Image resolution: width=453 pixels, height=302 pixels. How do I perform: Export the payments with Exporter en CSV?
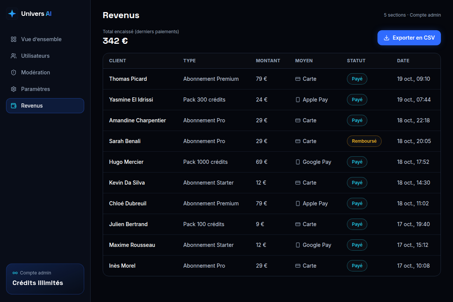click(x=409, y=38)
